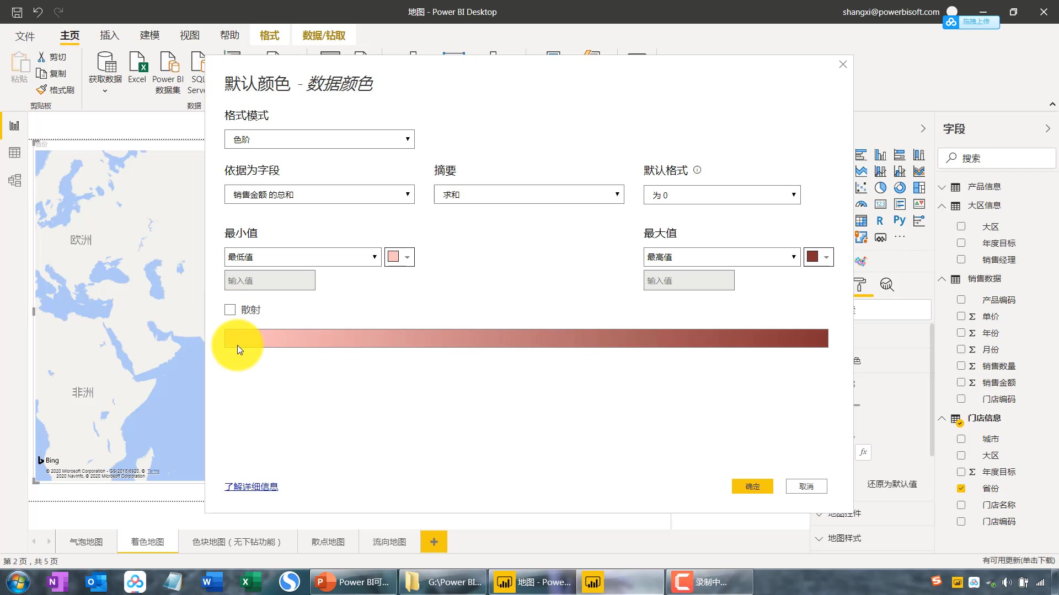This screenshot has height=595, width=1059.
Task: Open the 格式模式 色阶 dropdown
Action: [x=319, y=139]
